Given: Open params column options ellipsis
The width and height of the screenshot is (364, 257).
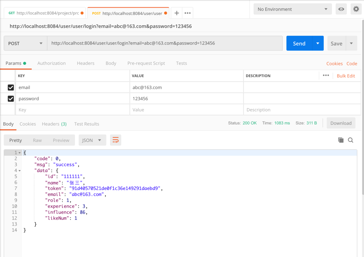Looking at the screenshot, I should [x=326, y=76].
